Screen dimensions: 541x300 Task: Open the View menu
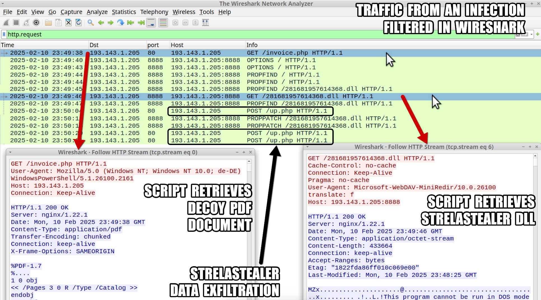[38, 12]
